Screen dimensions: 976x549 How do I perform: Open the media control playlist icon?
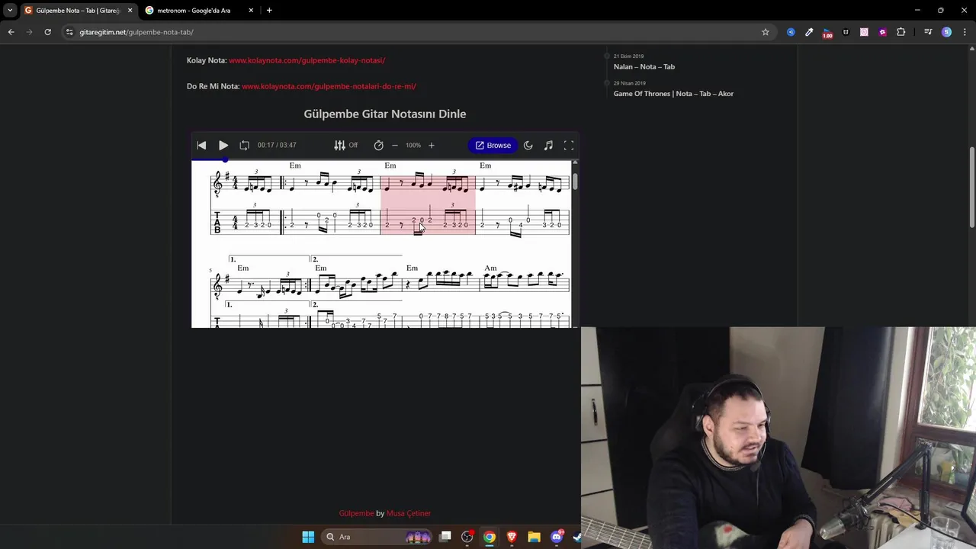coord(928,32)
